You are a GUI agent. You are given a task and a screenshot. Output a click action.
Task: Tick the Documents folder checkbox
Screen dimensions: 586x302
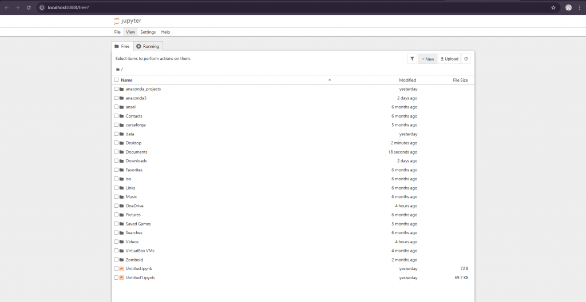coord(116,152)
